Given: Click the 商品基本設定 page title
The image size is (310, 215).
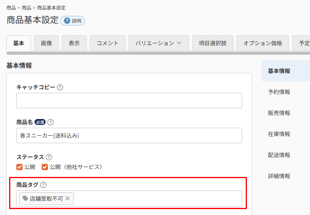Looking at the screenshot, I should (x=33, y=20).
